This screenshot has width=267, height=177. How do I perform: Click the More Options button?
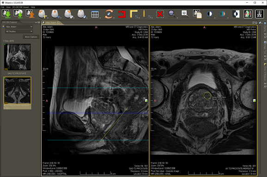[31, 37]
